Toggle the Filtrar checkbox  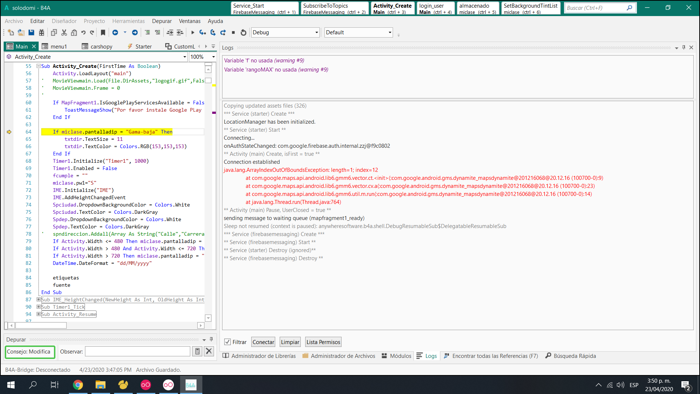[x=227, y=342]
